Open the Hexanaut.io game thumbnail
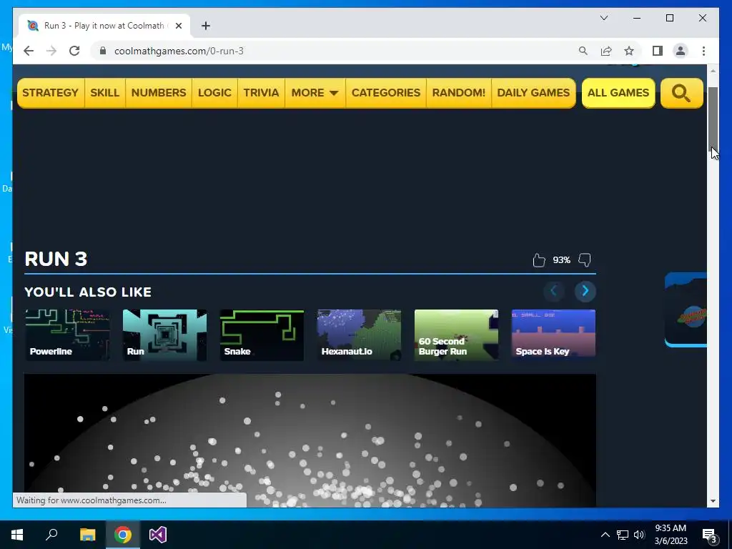The image size is (732, 549). coord(359,335)
